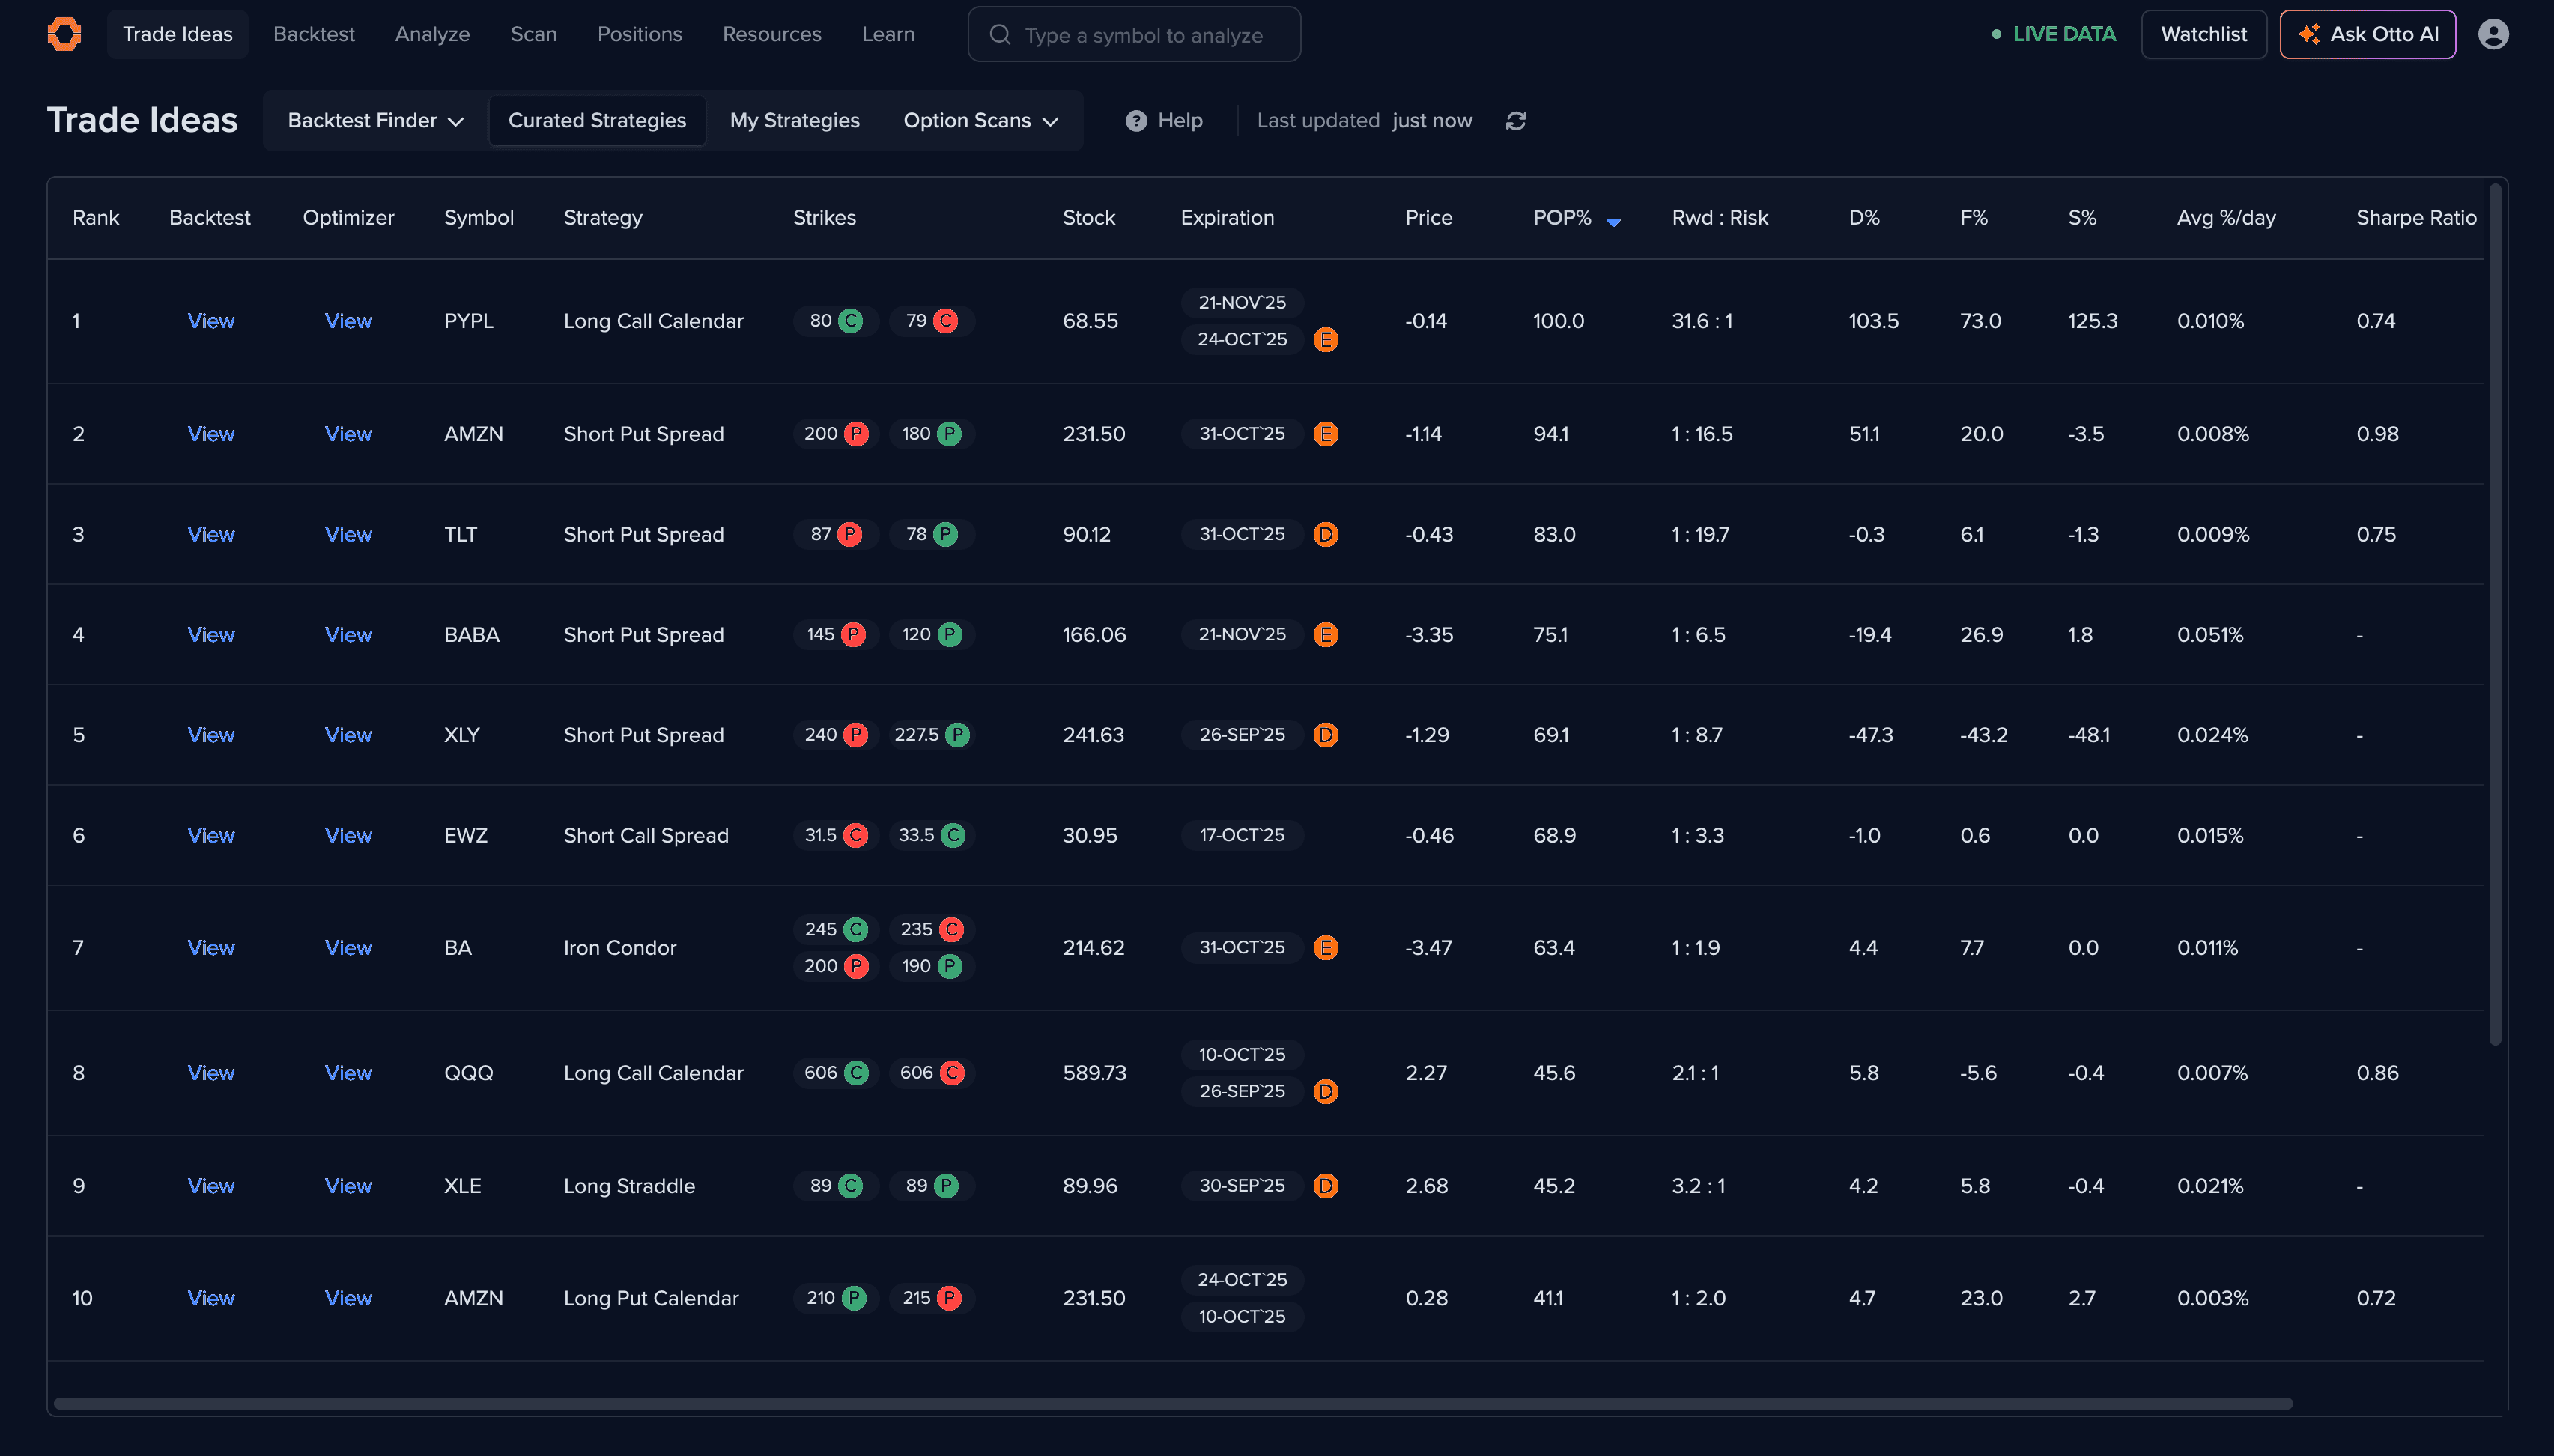Open Optimizer View link for TLT
Image resolution: width=2554 pixels, height=1456 pixels.
pyautogui.click(x=348, y=534)
